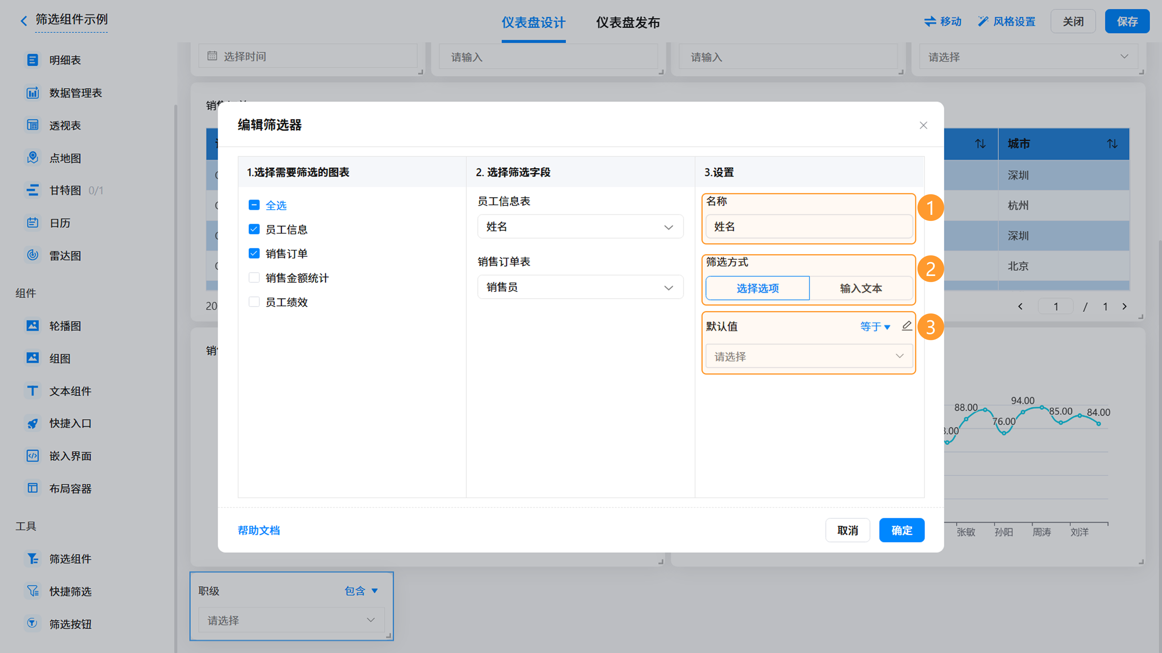Uncheck the 员工信息 checkbox
Screen dimensions: 1162x653
254,229
